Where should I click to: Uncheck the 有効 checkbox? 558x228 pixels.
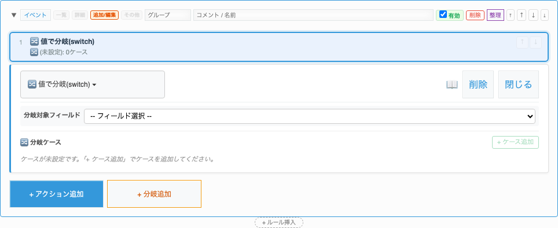[x=443, y=14]
